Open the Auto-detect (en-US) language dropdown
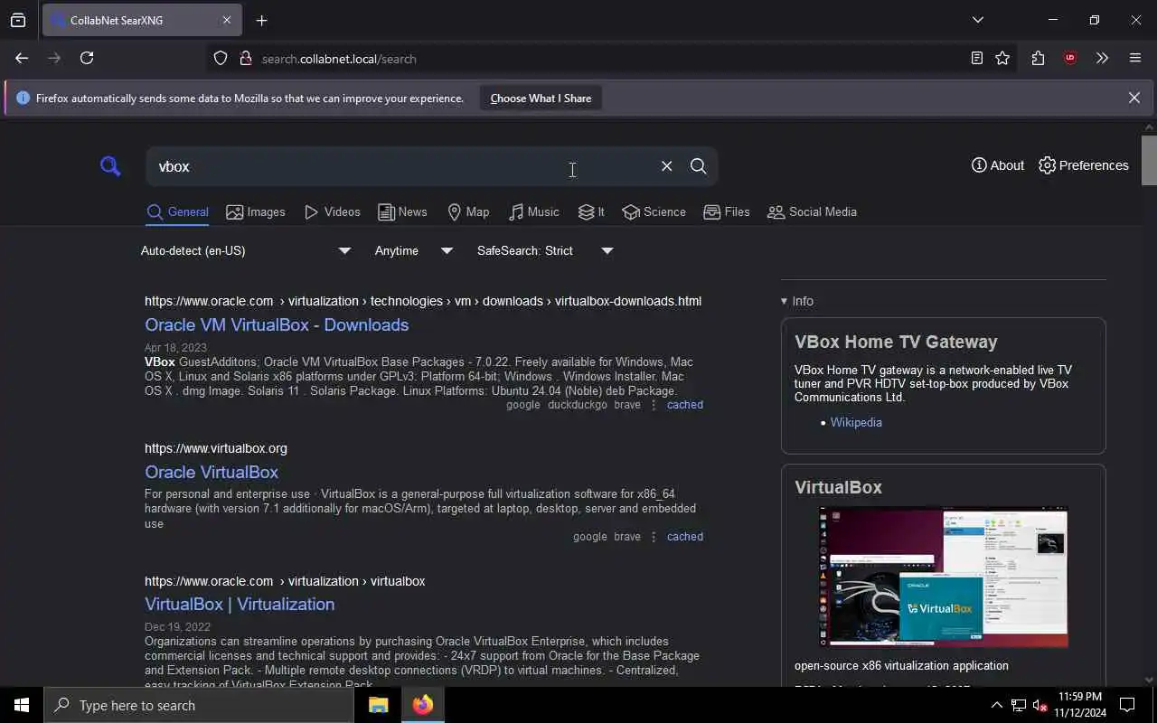The width and height of the screenshot is (1157, 723). [x=246, y=250]
